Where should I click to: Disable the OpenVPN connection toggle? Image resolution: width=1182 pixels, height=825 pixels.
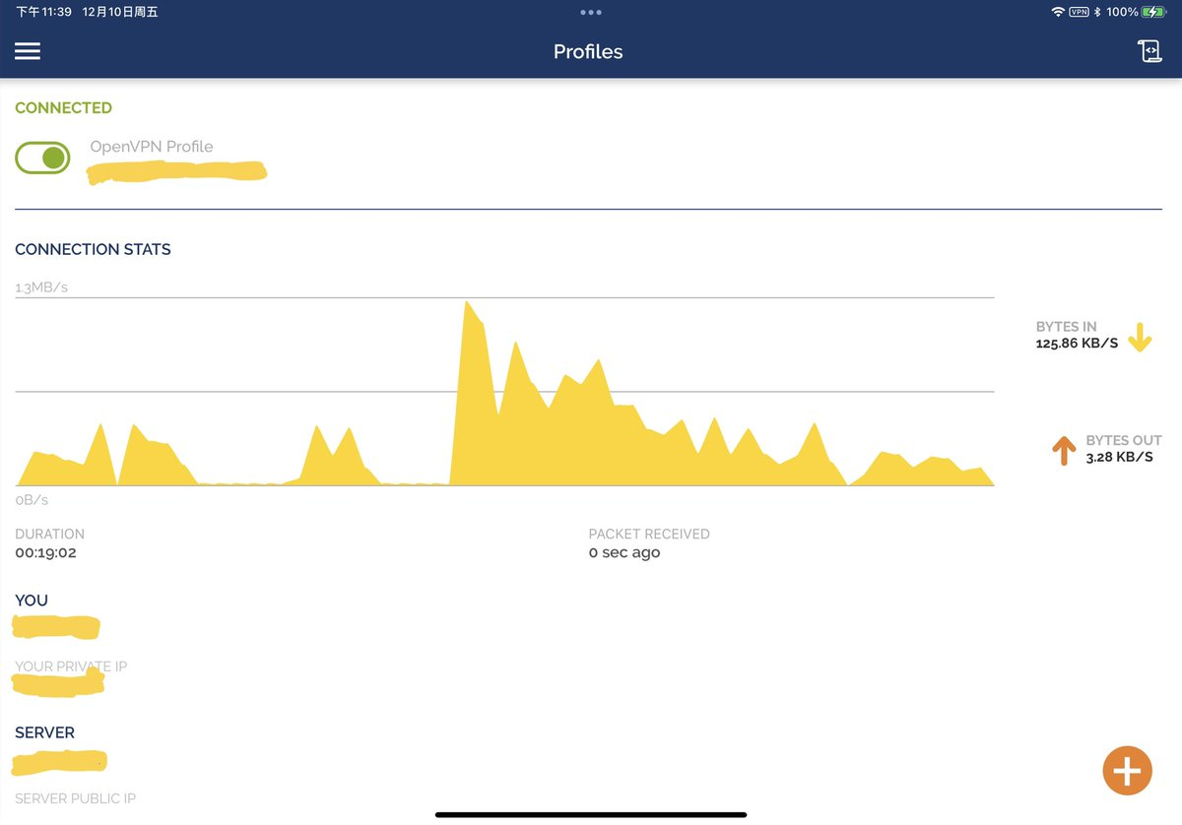[x=42, y=158]
